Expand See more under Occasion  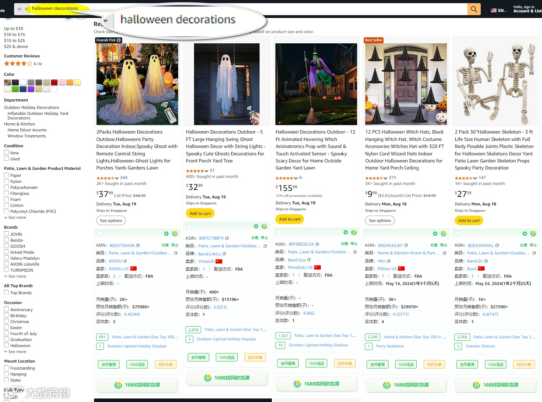15,352
